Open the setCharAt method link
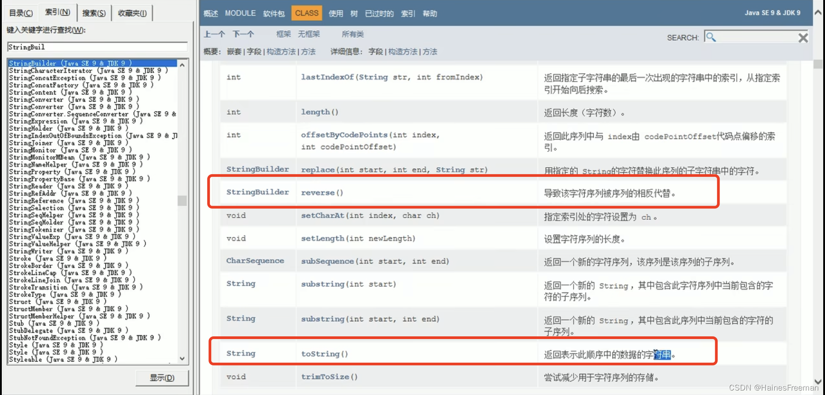The image size is (825, 395). coord(323,215)
